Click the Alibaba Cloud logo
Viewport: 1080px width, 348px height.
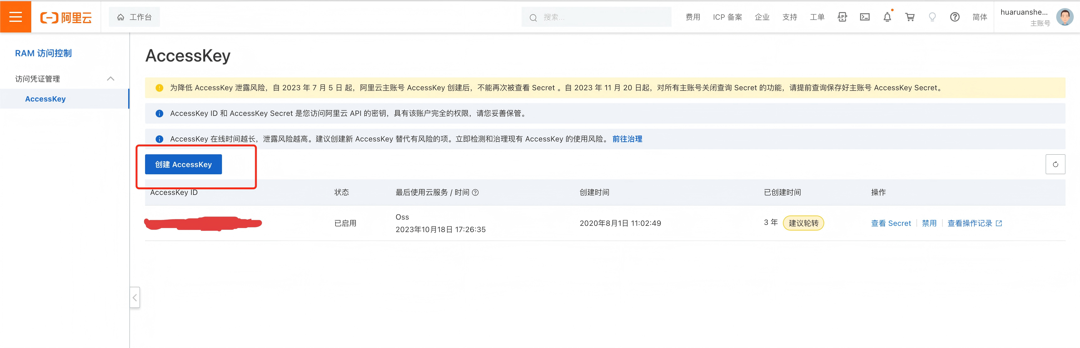(66, 17)
